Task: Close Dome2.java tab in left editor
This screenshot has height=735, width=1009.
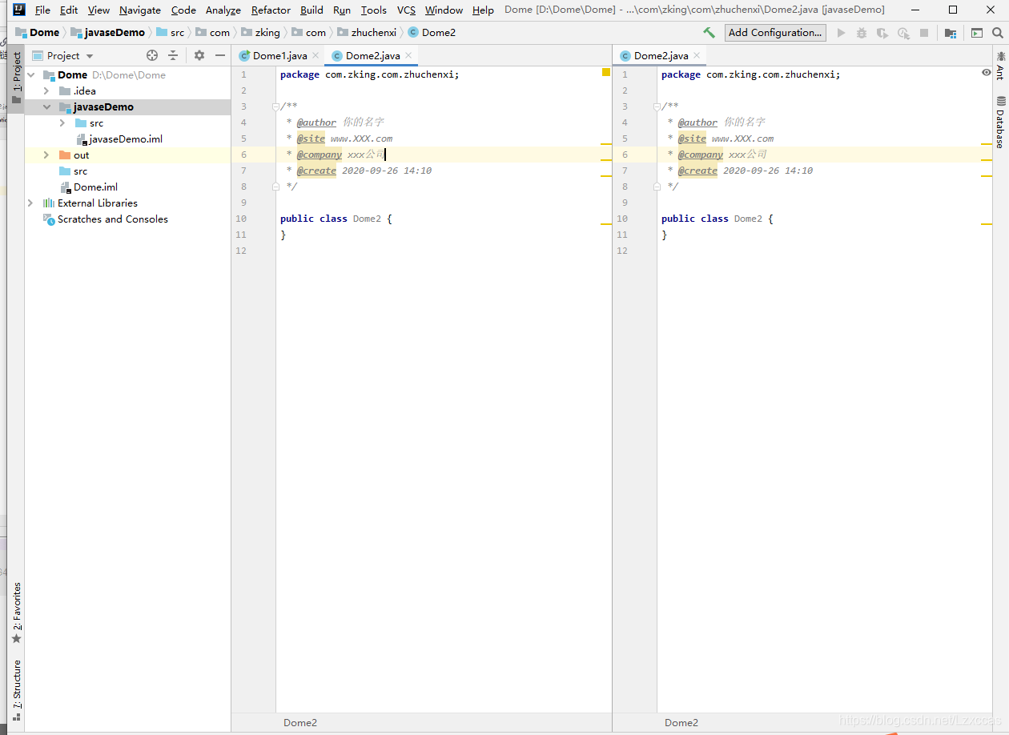Action: pyautogui.click(x=408, y=55)
